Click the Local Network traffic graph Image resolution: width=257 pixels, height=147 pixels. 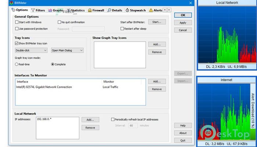point(227,35)
